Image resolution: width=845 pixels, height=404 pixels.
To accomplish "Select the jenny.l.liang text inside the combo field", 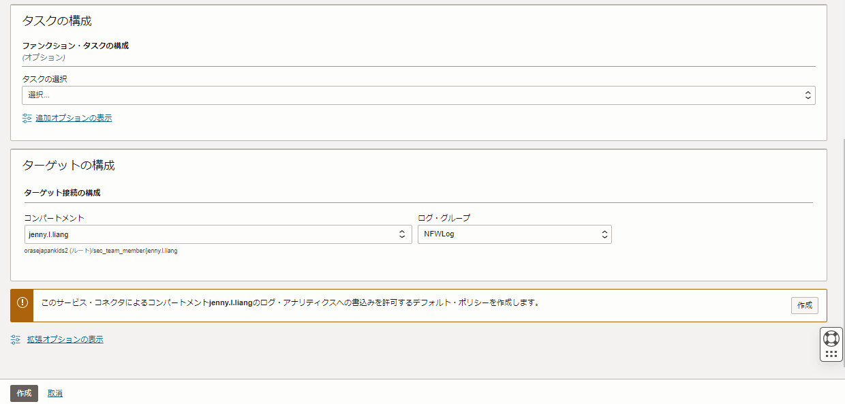I will pyautogui.click(x=48, y=234).
